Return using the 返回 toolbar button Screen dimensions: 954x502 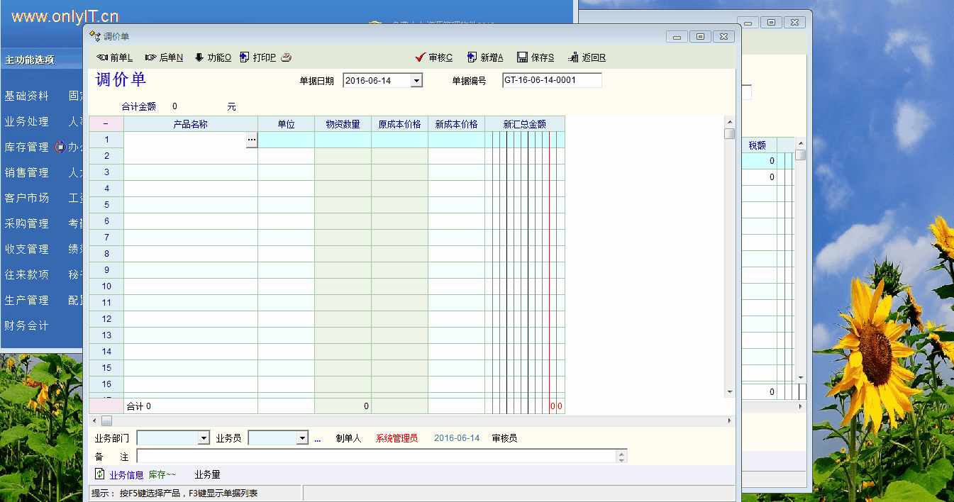pyautogui.click(x=587, y=57)
